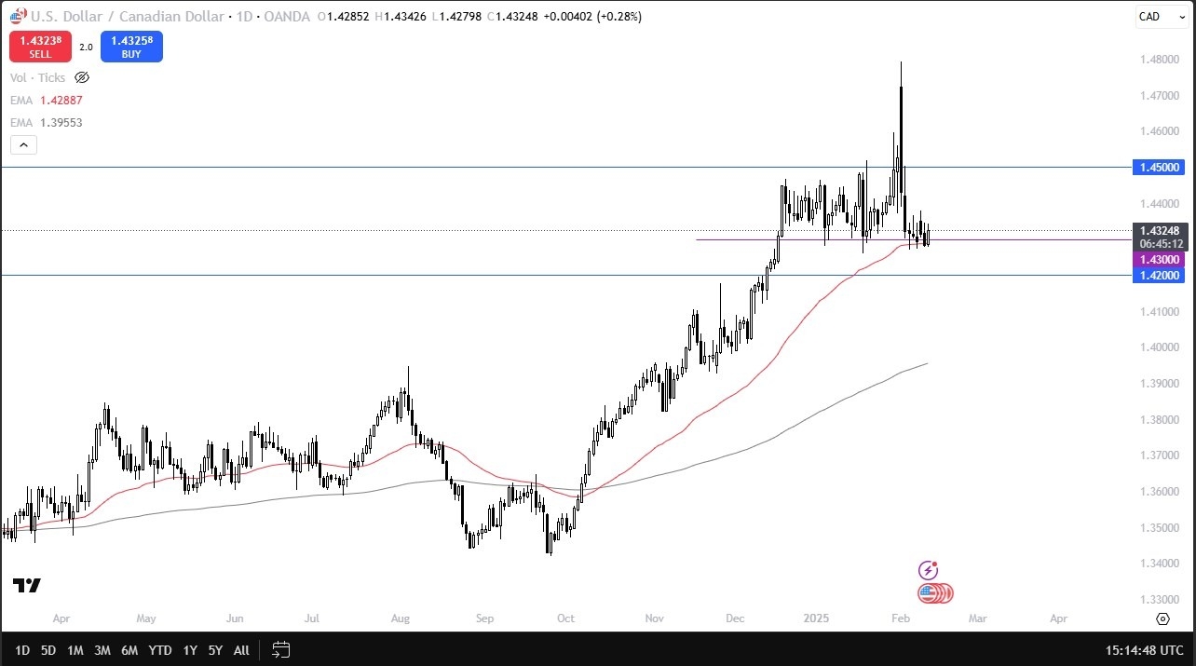Click the 15:14:48 UTC clock display
The height and width of the screenshot is (666, 1196).
tap(1144, 650)
